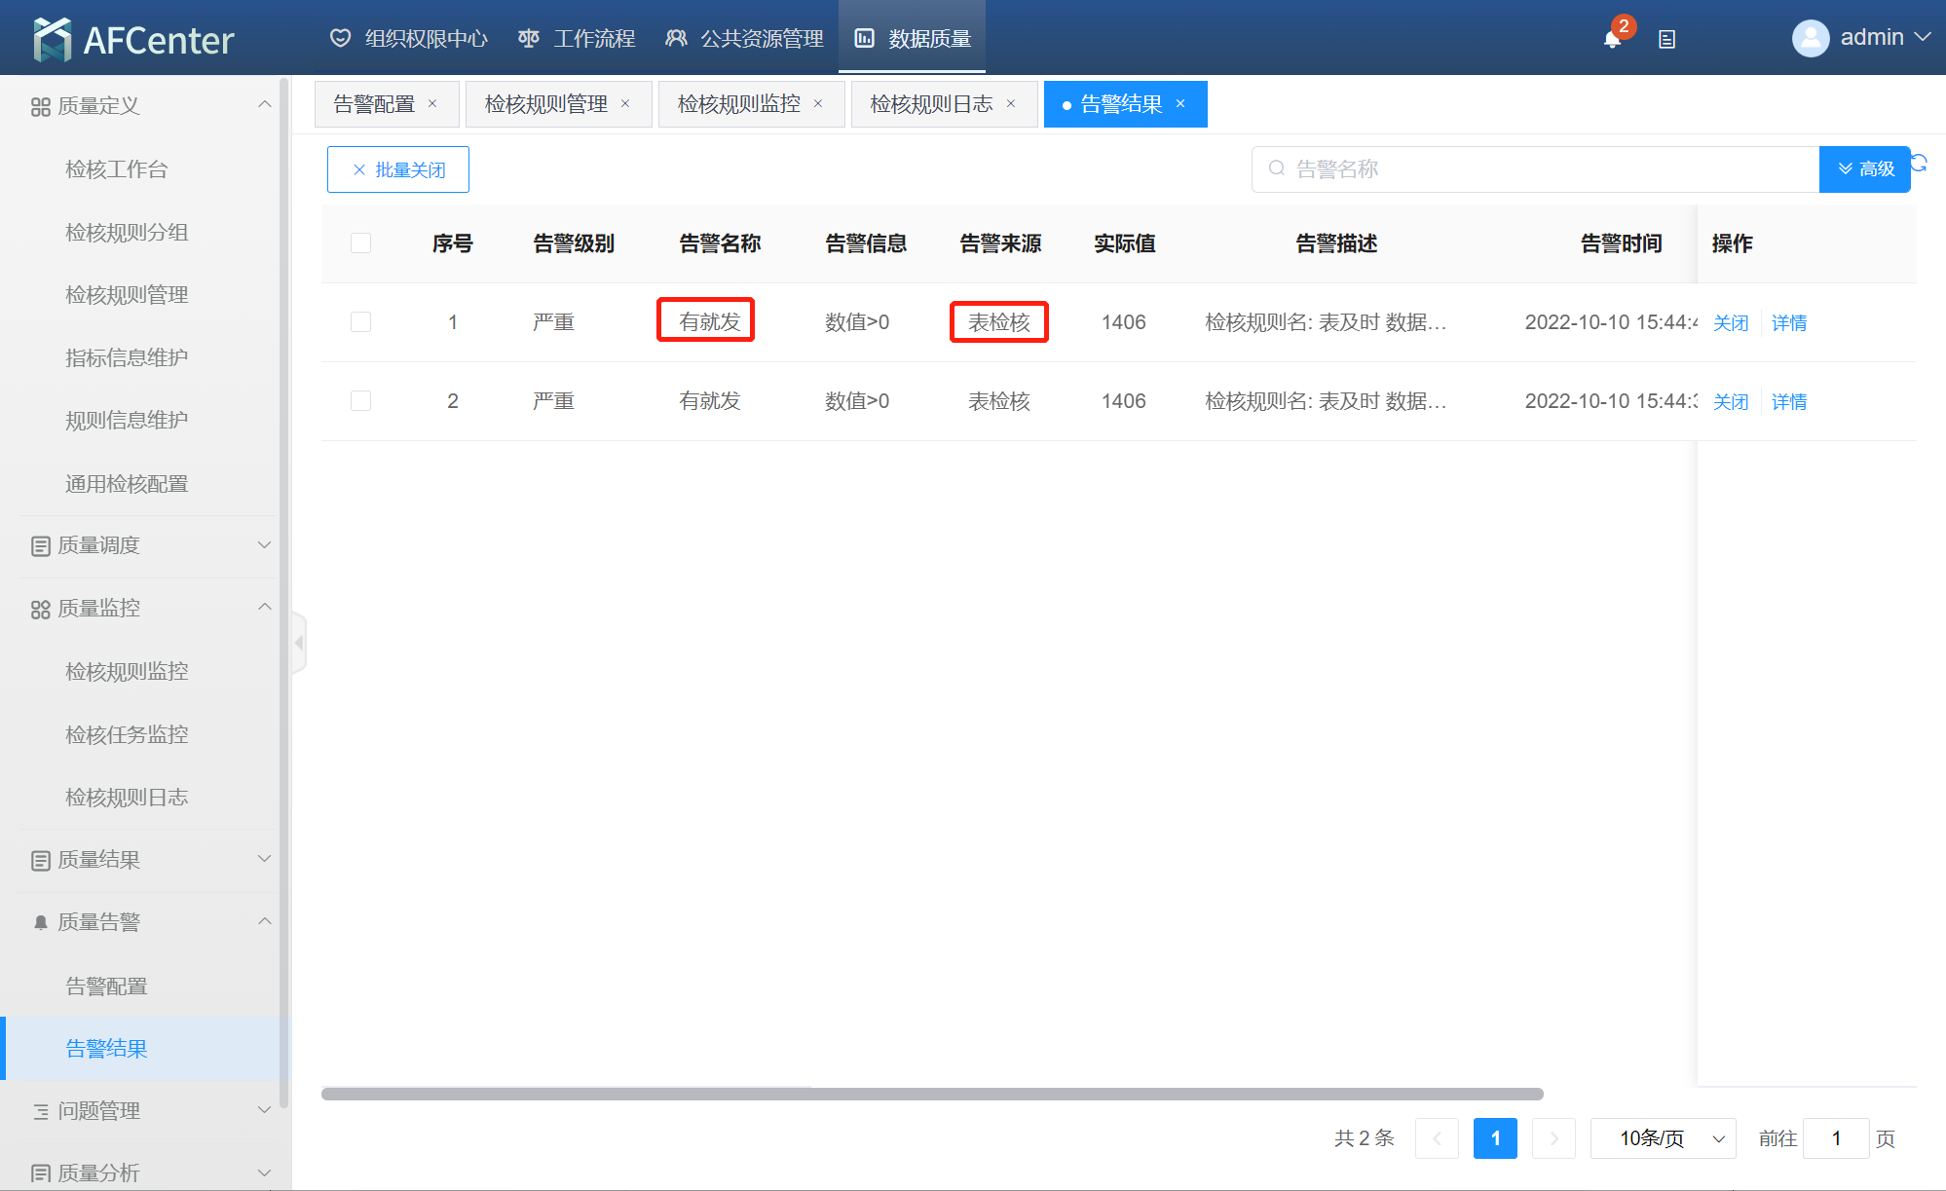This screenshot has width=1946, height=1191.
Task: Collapse the sidebar using the handle arrow
Action: coord(299,643)
